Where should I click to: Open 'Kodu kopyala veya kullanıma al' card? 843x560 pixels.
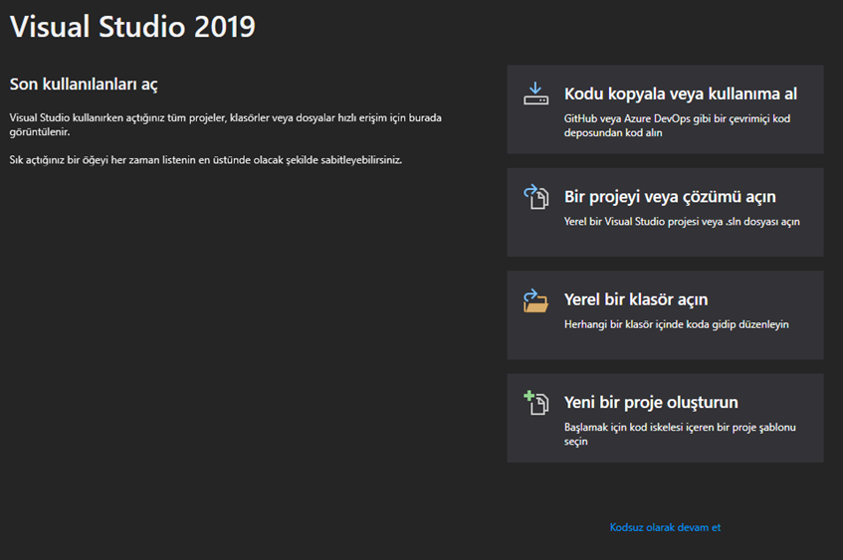click(x=665, y=109)
